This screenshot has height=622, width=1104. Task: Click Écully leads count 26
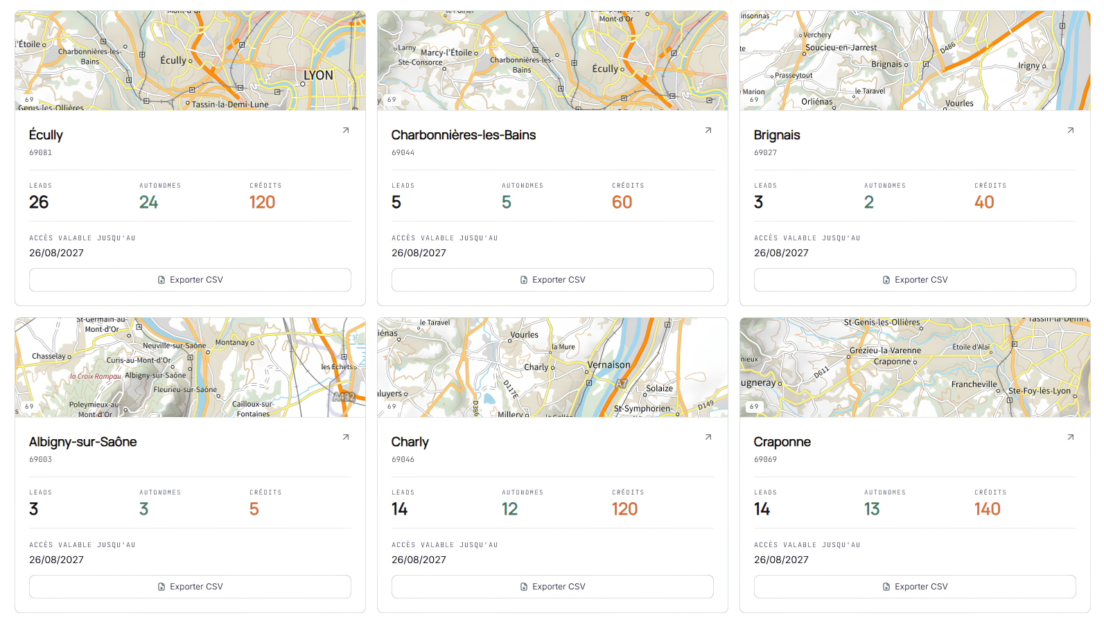click(x=39, y=202)
